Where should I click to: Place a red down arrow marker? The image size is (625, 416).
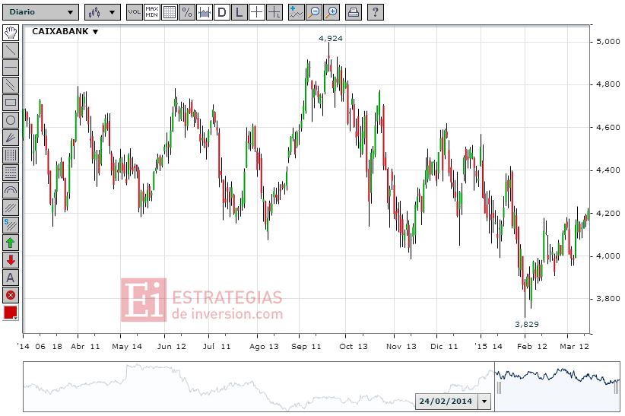[x=11, y=260]
